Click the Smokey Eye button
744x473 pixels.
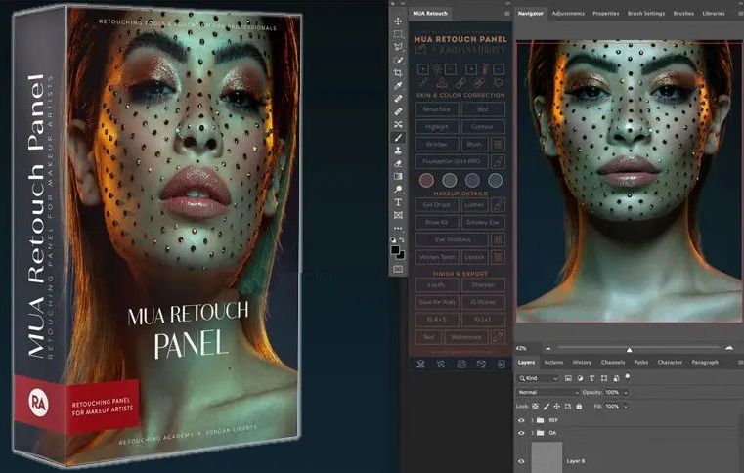click(483, 222)
